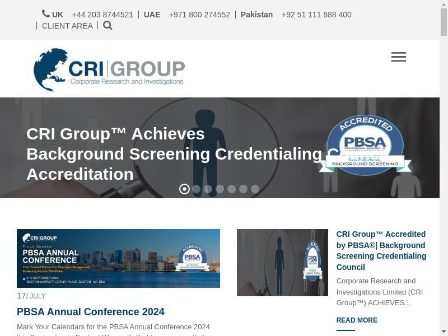Open the PBSA Annual Conference banner image
The height and width of the screenshot is (336, 448).
[118, 258]
